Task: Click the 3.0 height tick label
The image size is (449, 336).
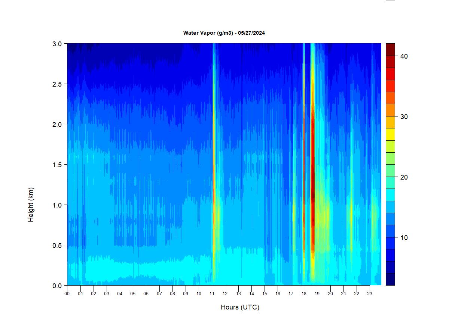Action: [57, 43]
